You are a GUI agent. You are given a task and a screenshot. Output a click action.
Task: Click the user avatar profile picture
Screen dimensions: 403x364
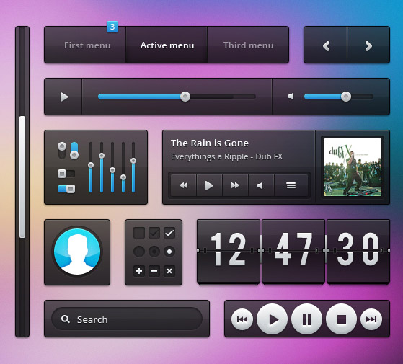pyautogui.click(x=77, y=252)
